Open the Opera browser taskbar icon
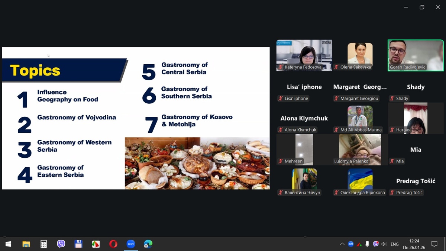 [x=113, y=244]
